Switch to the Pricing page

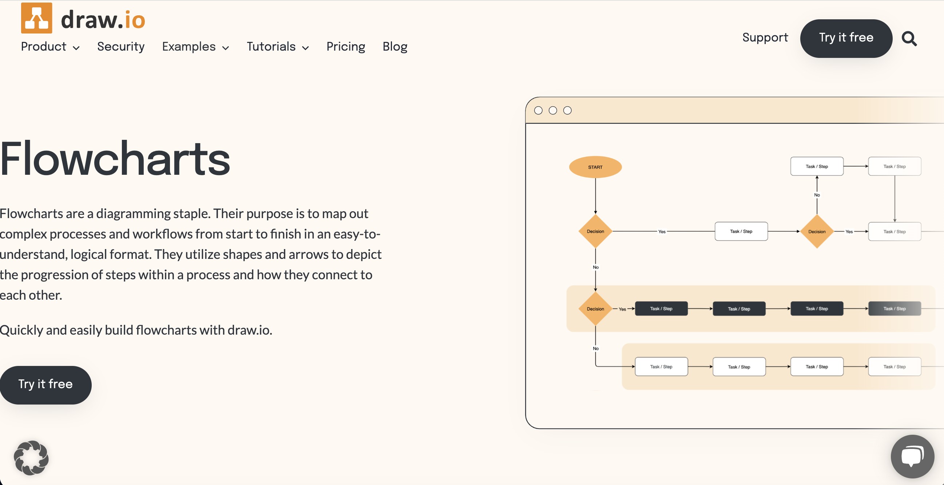tap(346, 47)
